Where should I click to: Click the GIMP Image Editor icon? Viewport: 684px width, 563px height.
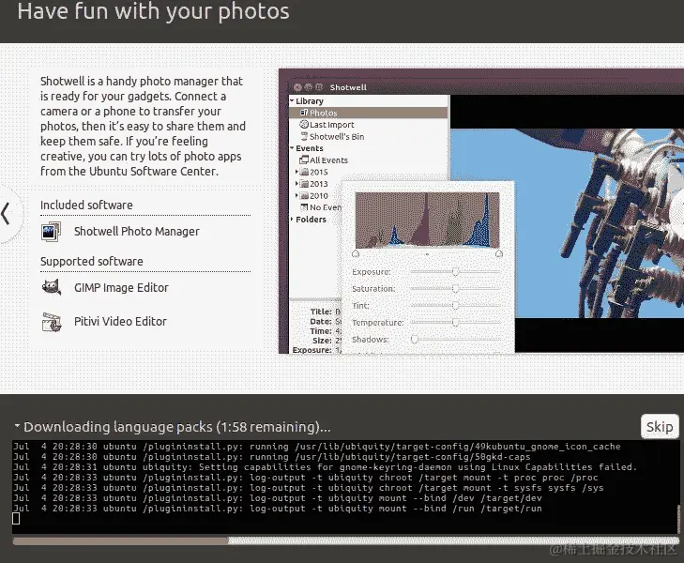coord(51,288)
